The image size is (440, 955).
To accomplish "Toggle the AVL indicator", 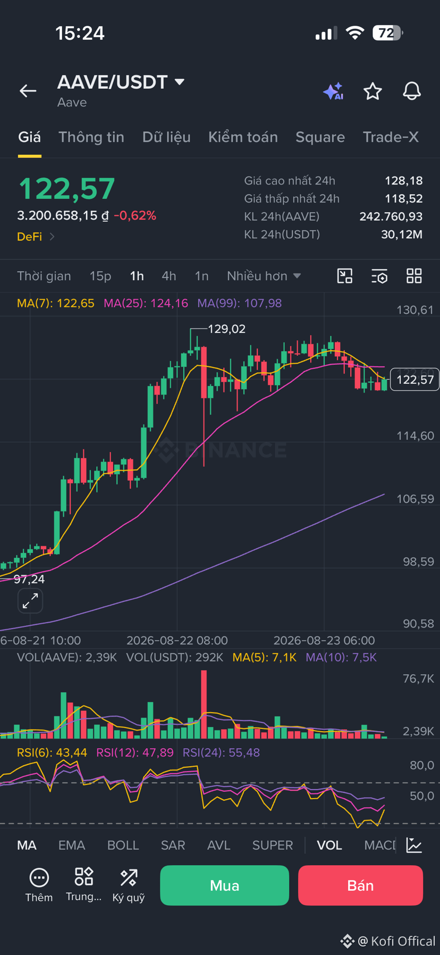I will click(x=218, y=845).
